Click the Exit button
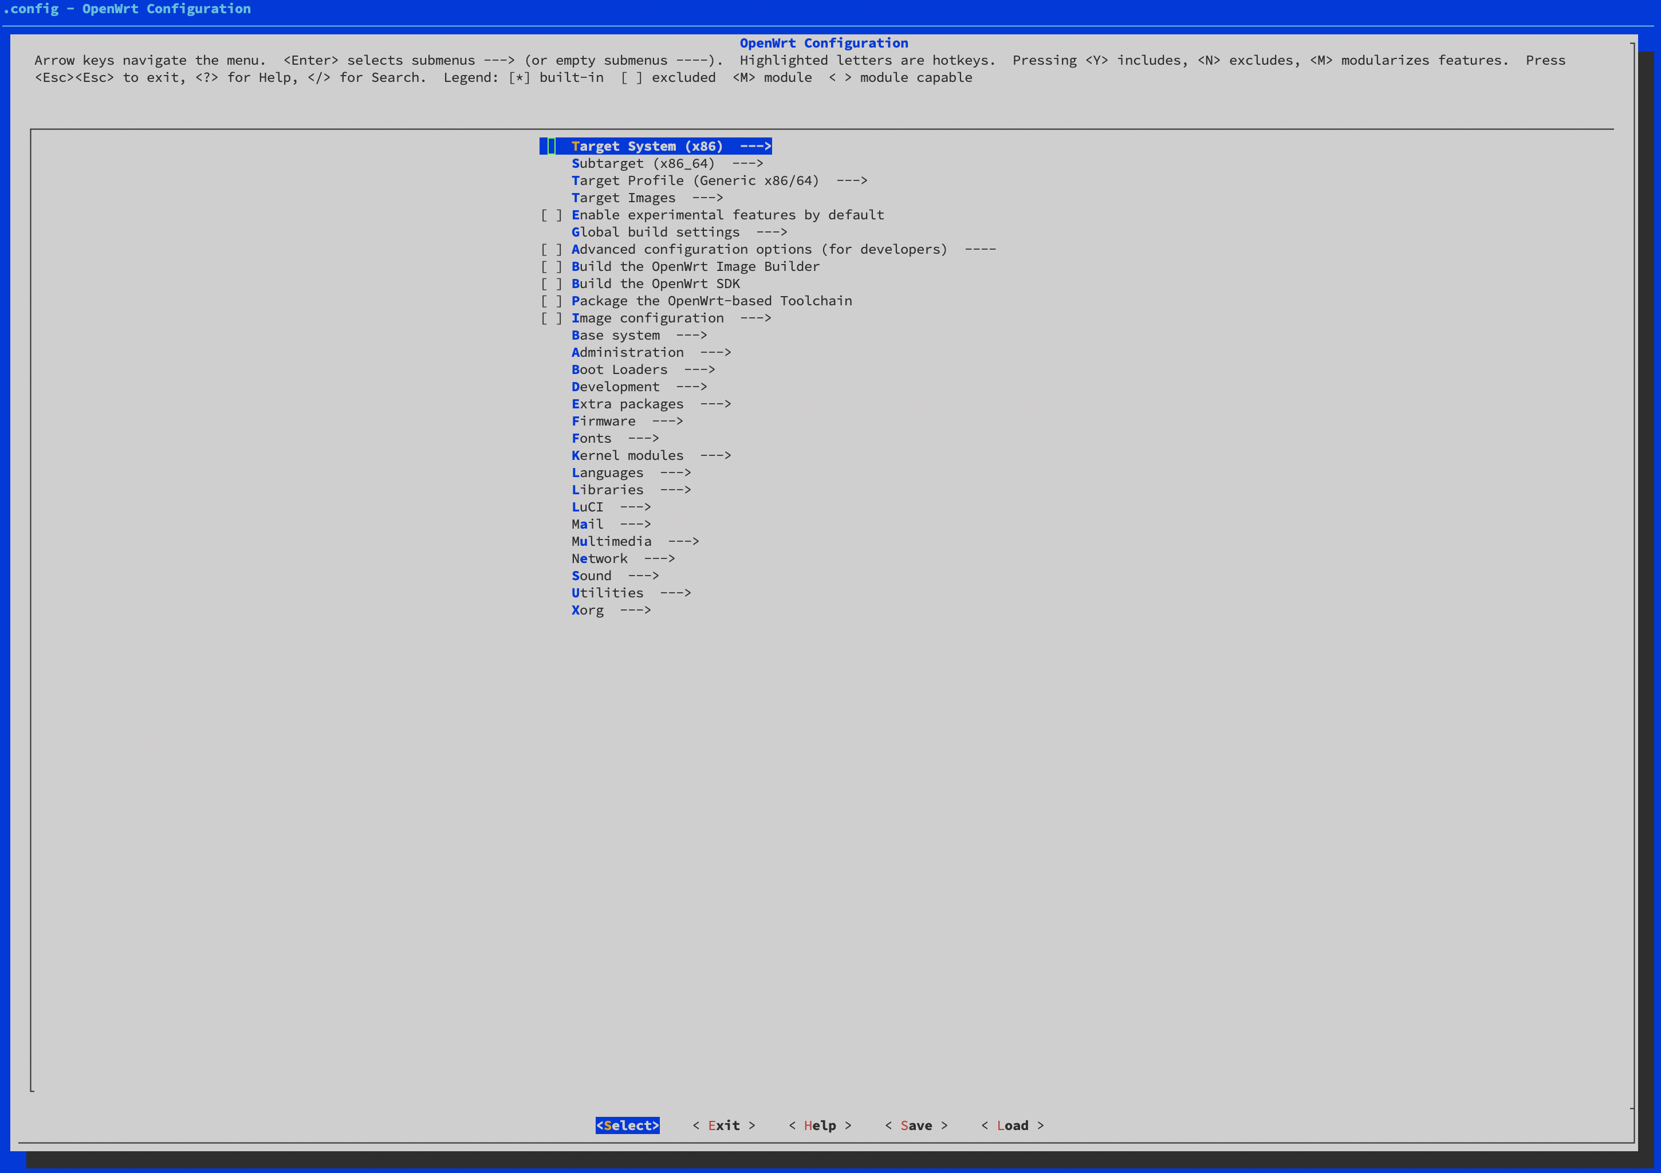Screen dimensions: 1661x1173 click(723, 1126)
